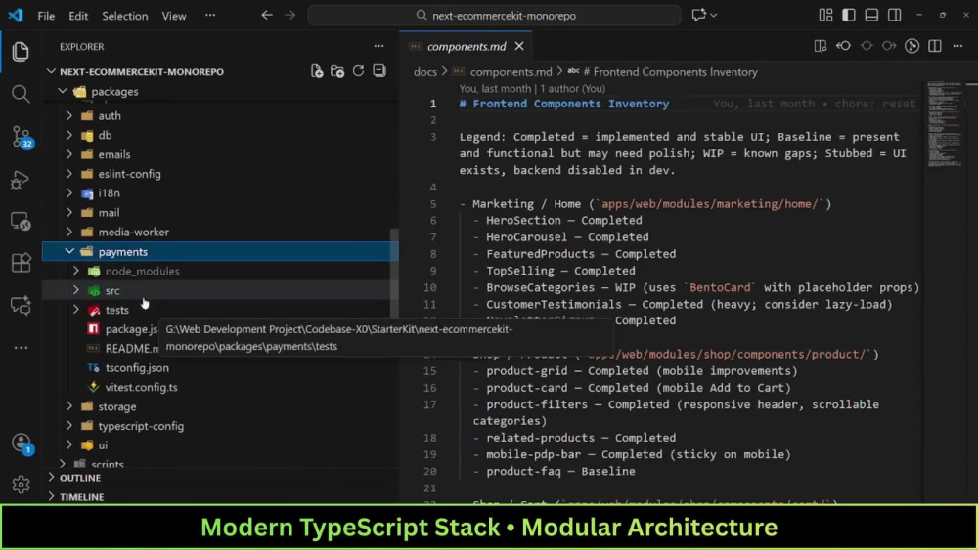
Task: Open the Manage settings gear icon
Action: (21, 484)
